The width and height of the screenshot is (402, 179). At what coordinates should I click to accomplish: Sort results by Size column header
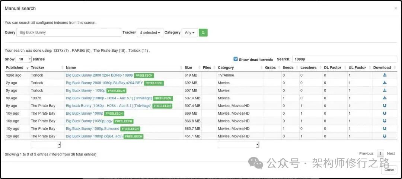188,68
